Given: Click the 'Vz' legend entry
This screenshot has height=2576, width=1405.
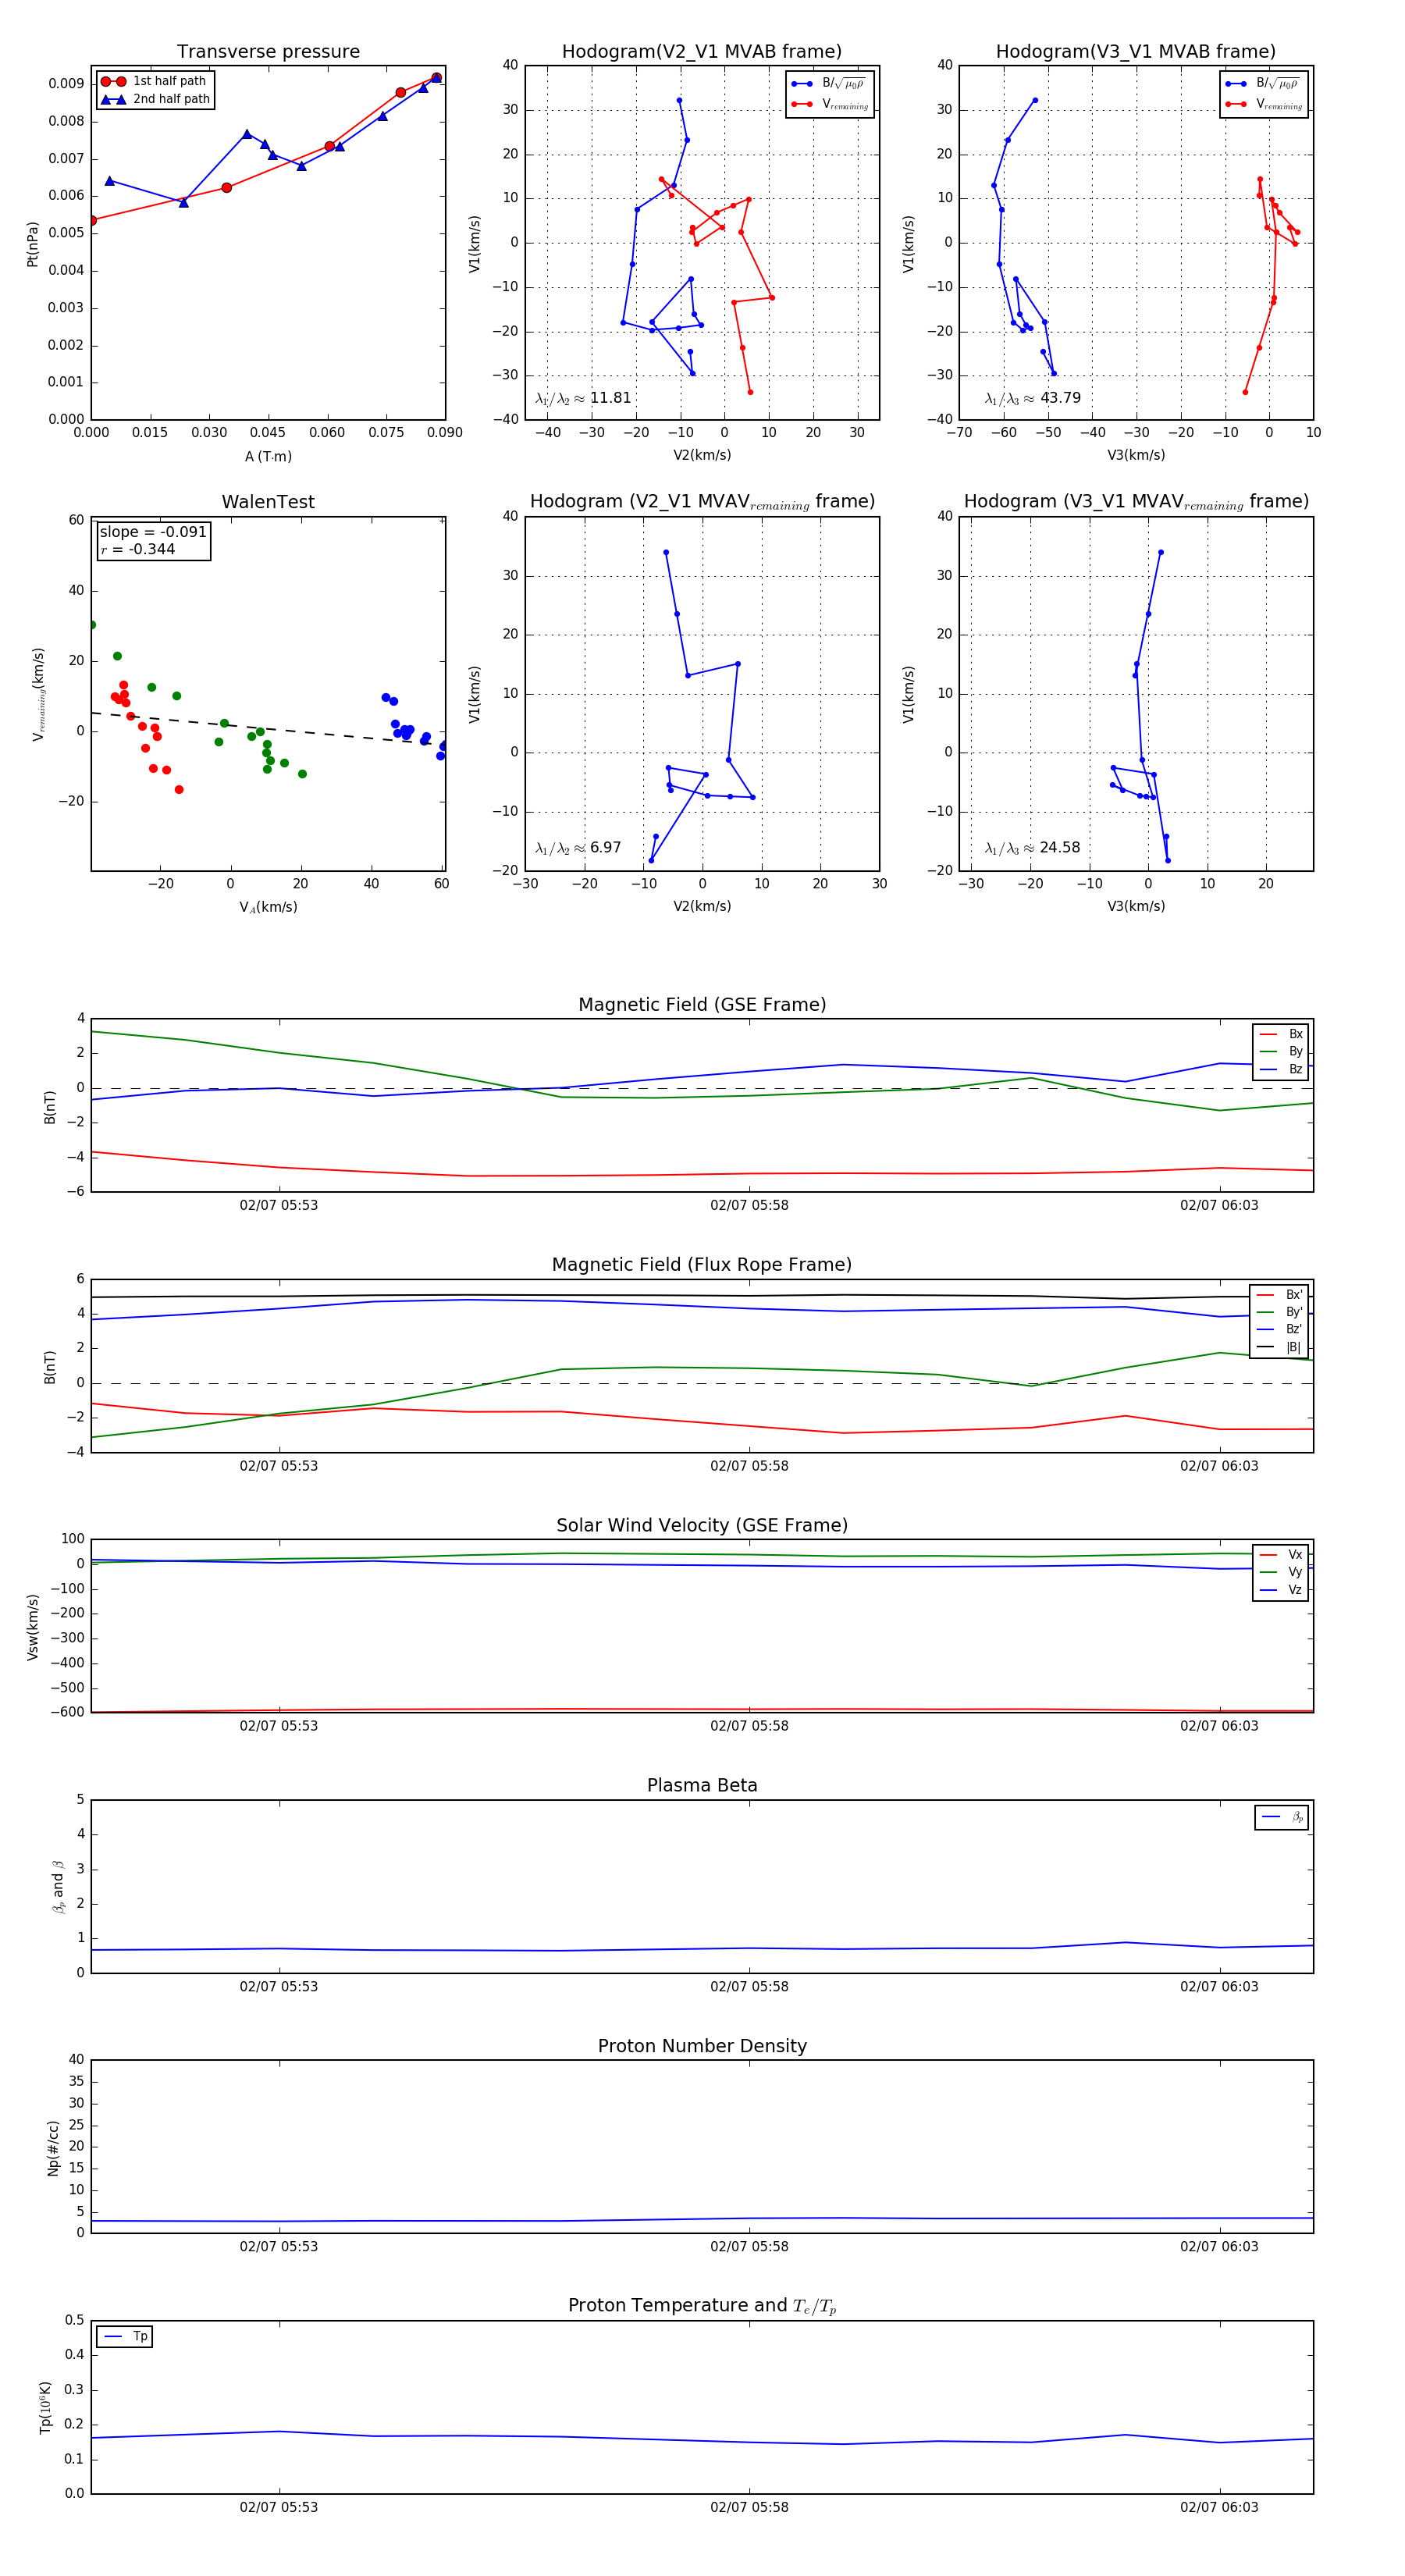Looking at the screenshot, I should [x=1281, y=1589].
